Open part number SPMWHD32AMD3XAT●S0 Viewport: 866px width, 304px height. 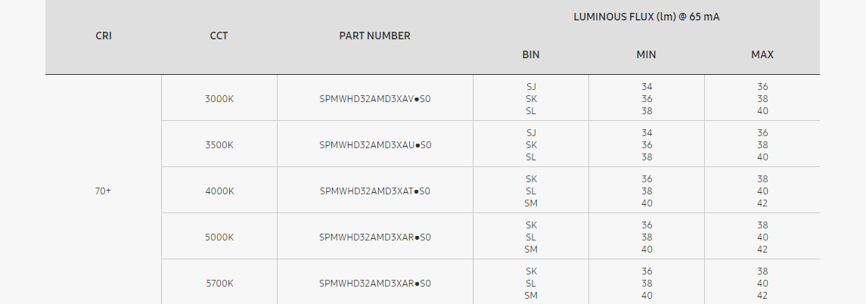tap(375, 191)
